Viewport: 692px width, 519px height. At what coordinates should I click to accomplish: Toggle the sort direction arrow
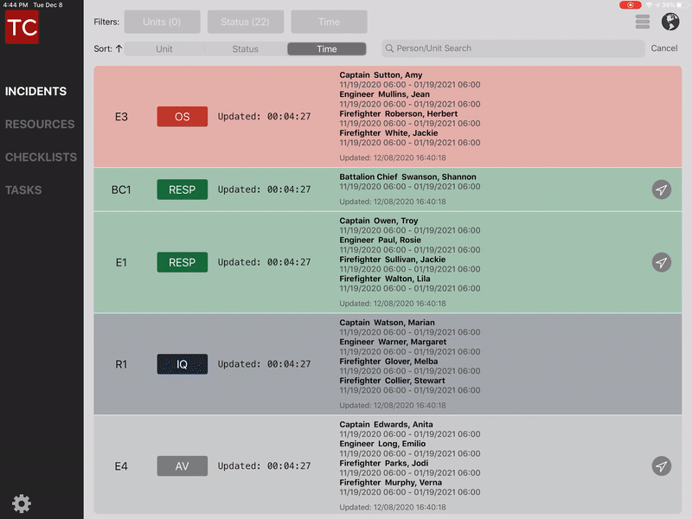(x=119, y=49)
